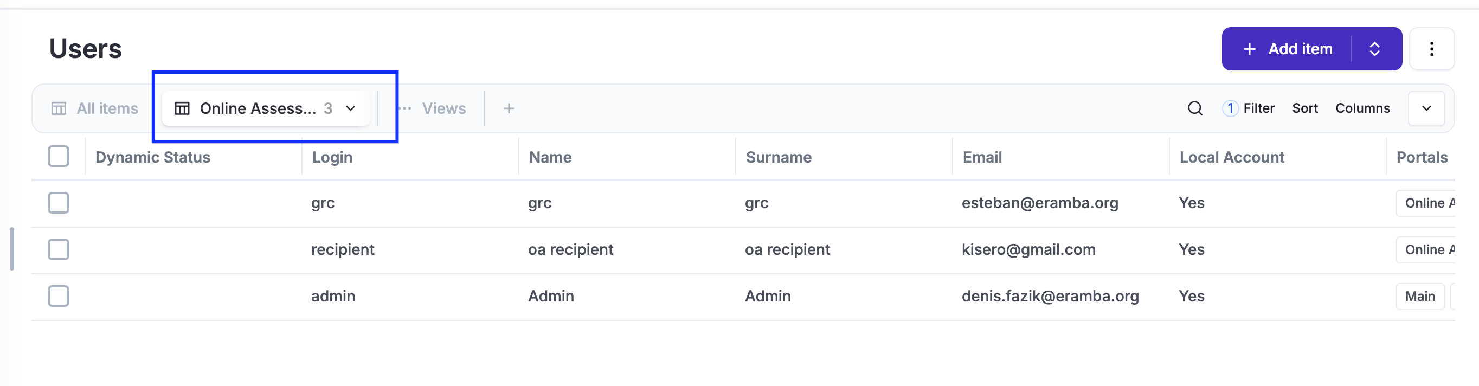Click the Login column header
The image size is (1479, 386).
tap(332, 157)
